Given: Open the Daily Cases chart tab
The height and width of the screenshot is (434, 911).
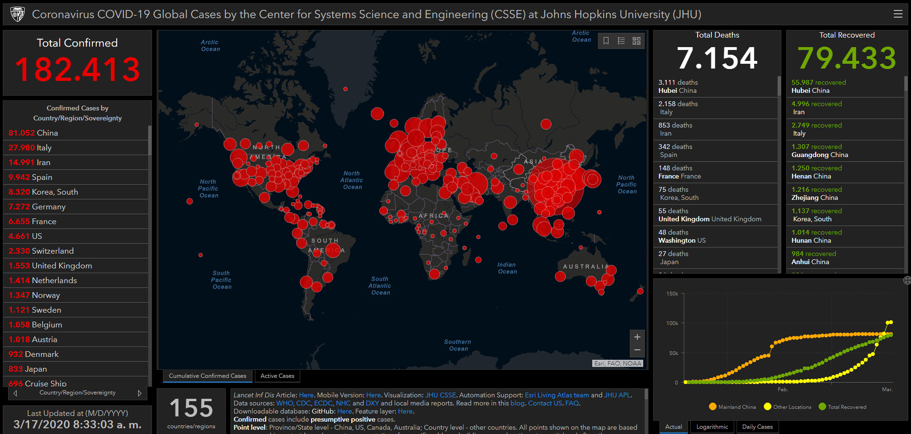Looking at the screenshot, I should tap(757, 427).
